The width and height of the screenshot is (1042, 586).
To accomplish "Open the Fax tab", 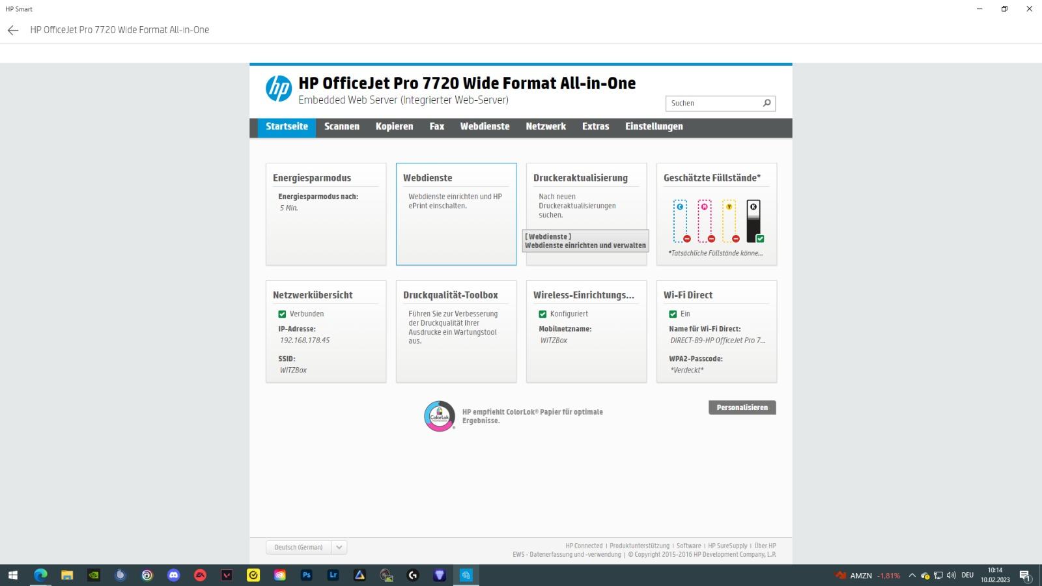I will [x=437, y=126].
